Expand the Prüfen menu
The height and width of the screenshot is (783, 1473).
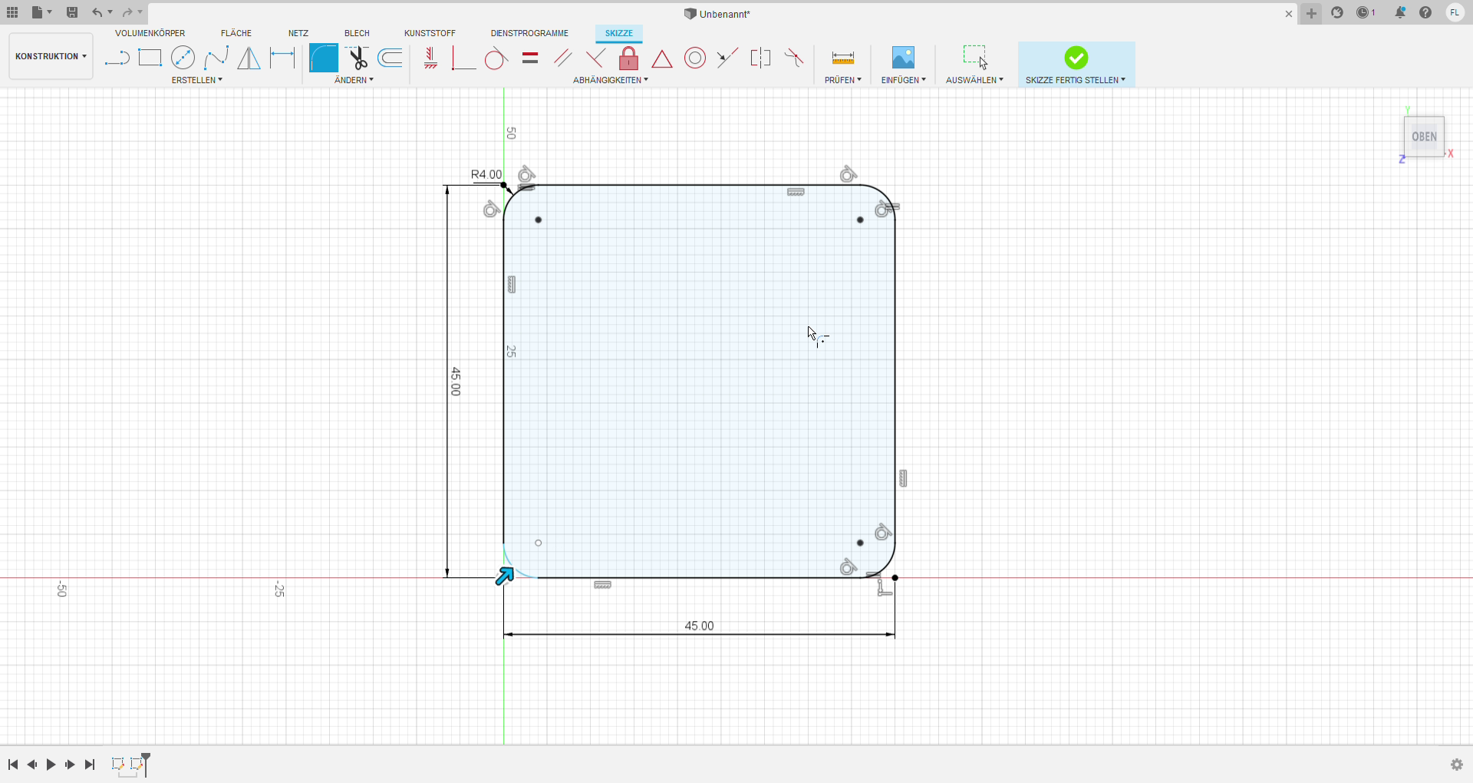pyautogui.click(x=842, y=80)
